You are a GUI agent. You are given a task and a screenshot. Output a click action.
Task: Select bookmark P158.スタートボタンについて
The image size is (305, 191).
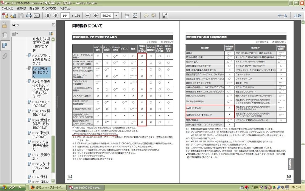(41, 168)
